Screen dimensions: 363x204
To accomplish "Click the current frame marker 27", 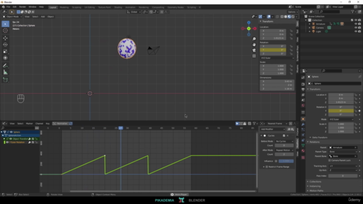I will pos(121,128).
